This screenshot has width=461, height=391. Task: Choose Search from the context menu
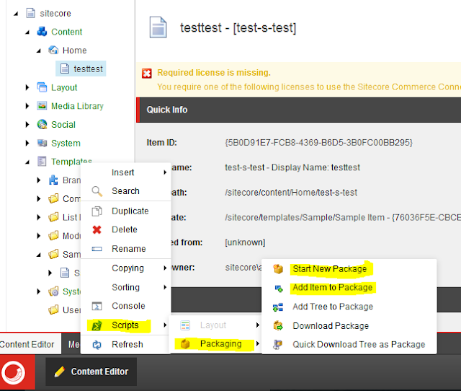126,190
